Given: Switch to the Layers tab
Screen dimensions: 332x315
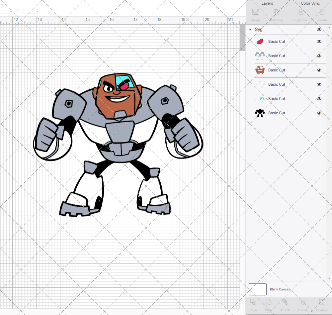Looking at the screenshot, I should [x=267, y=3].
